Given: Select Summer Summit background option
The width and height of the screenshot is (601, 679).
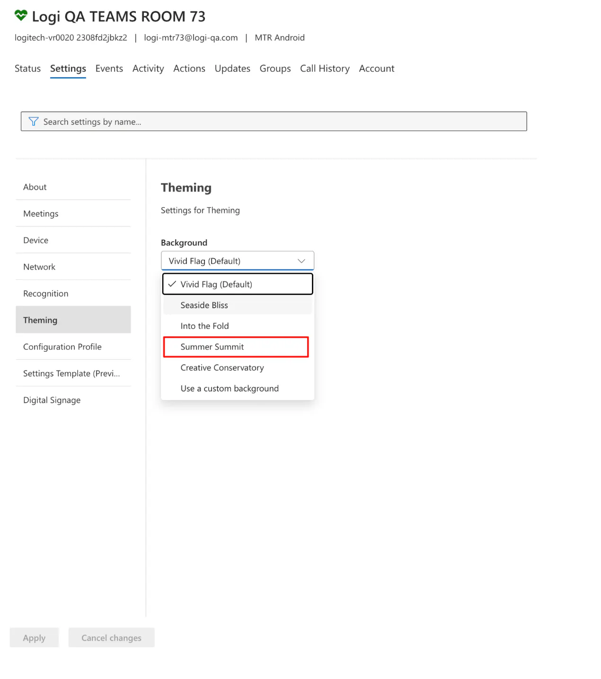Looking at the screenshot, I should tap(236, 347).
